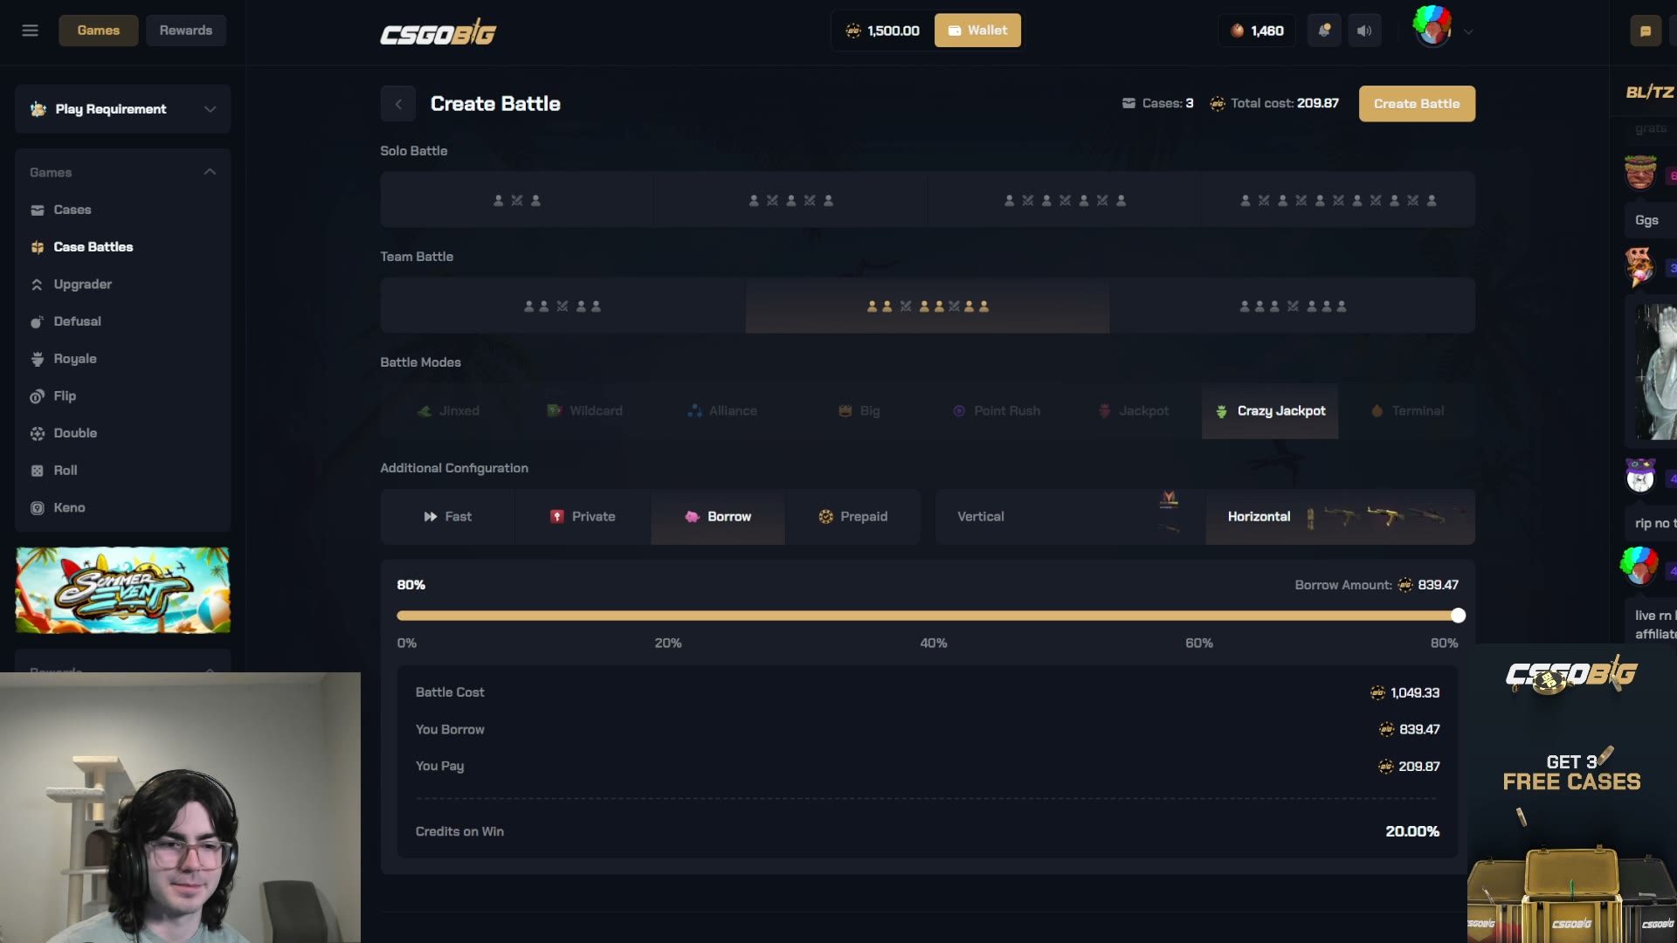Click the CSGOBIG logo
The height and width of the screenshot is (943, 1677).
pyautogui.click(x=438, y=33)
